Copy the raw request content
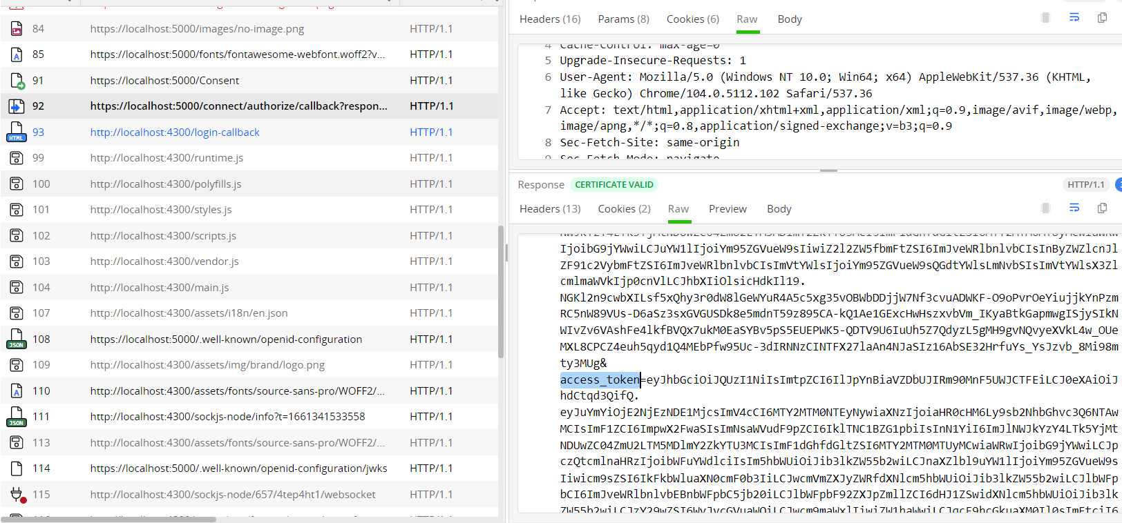The image size is (1122, 523). [1103, 17]
